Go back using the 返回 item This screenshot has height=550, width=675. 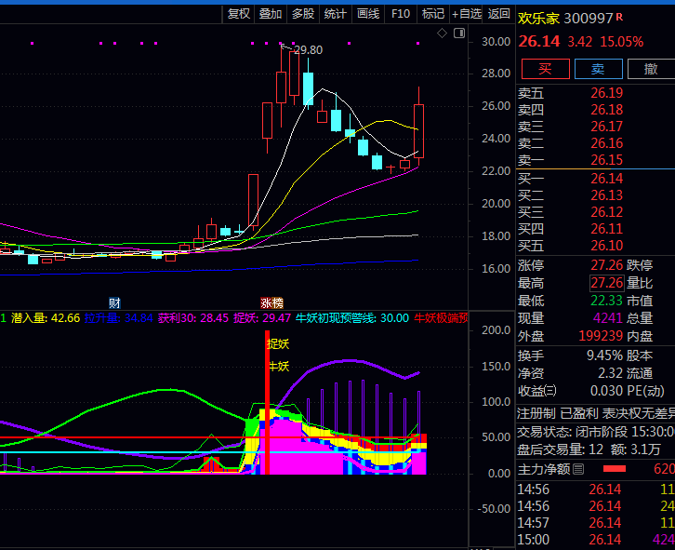(x=499, y=13)
